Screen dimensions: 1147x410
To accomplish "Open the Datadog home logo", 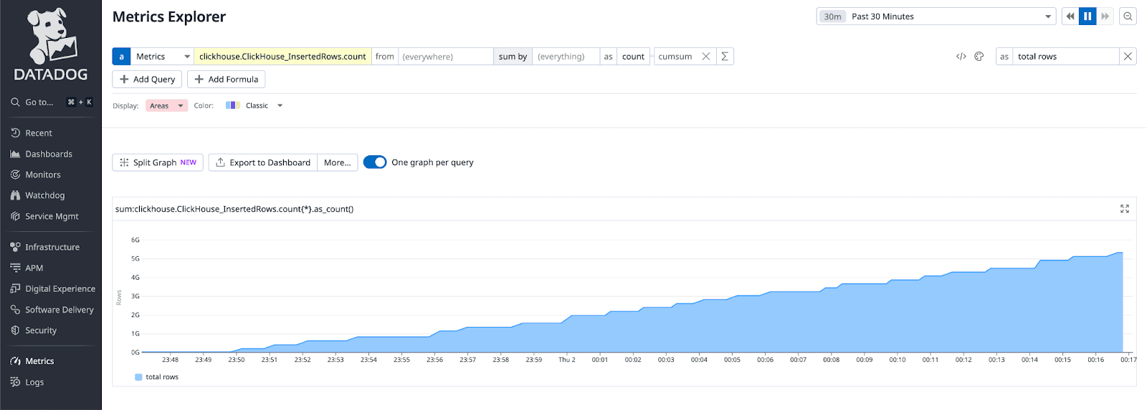I will pyautogui.click(x=51, y=44).
